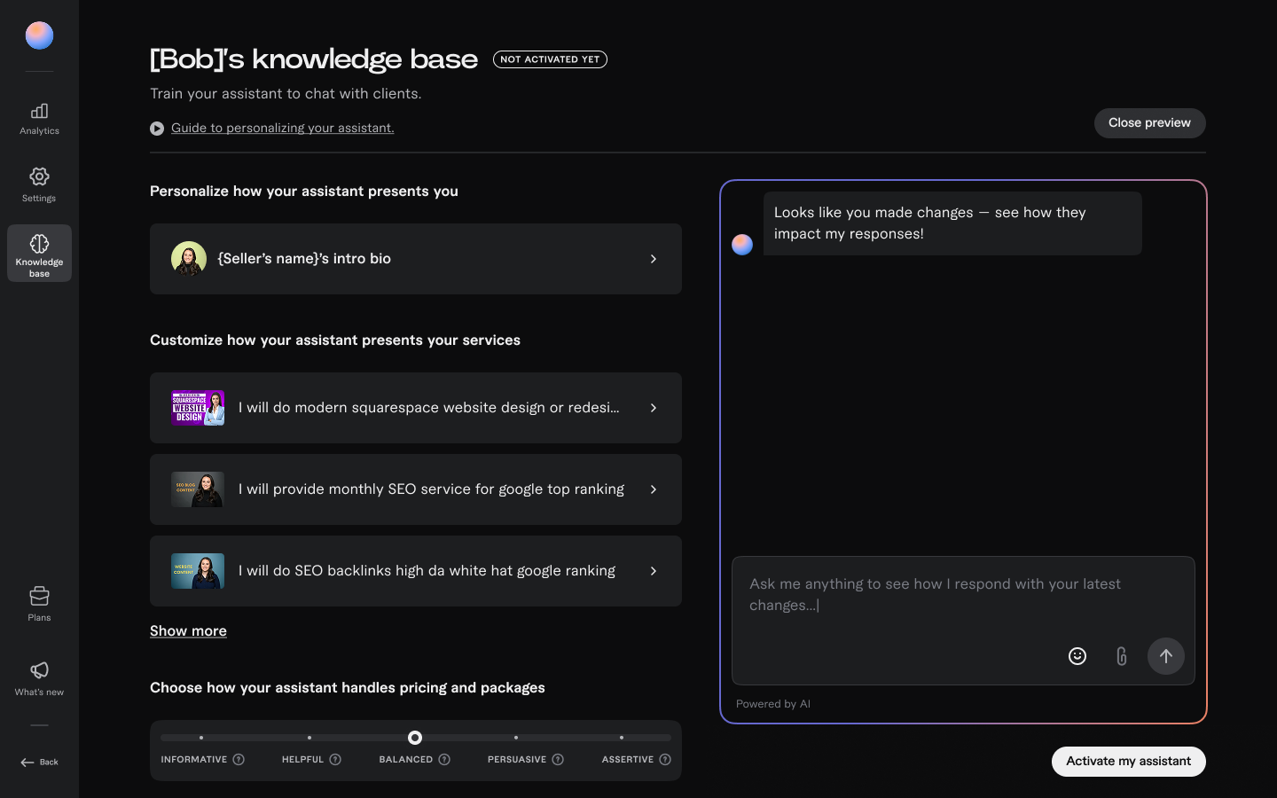Select the Informative pricing style point
This screenshot has height=798, width=1277.
pyautogui.click(x=201, y=738)
